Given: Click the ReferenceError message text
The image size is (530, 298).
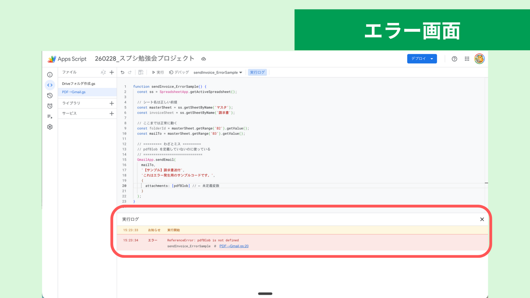Looking at the screenshot, I should pyautogui.click(x=203, y=241).
